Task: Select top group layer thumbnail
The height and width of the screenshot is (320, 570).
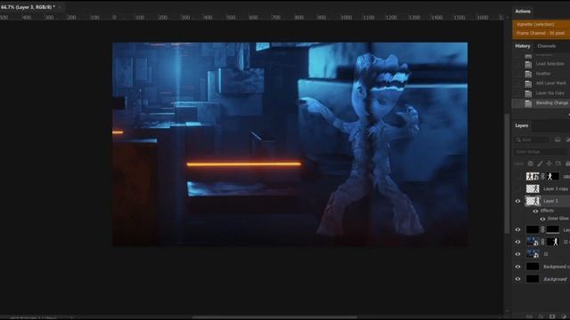Action: tap(533, 176)
